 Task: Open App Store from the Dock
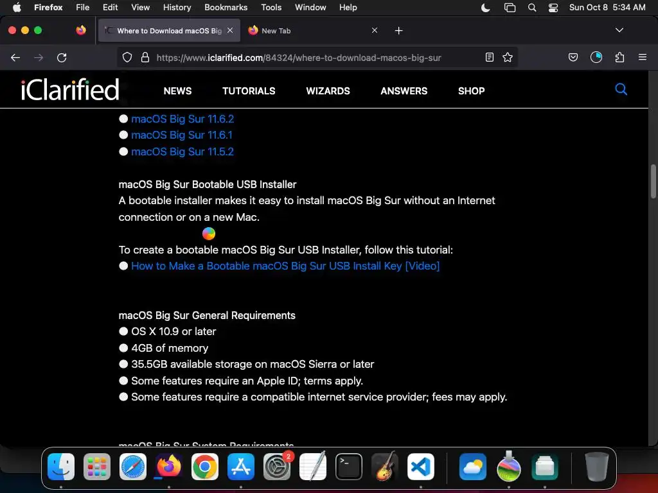click(241, 467)
